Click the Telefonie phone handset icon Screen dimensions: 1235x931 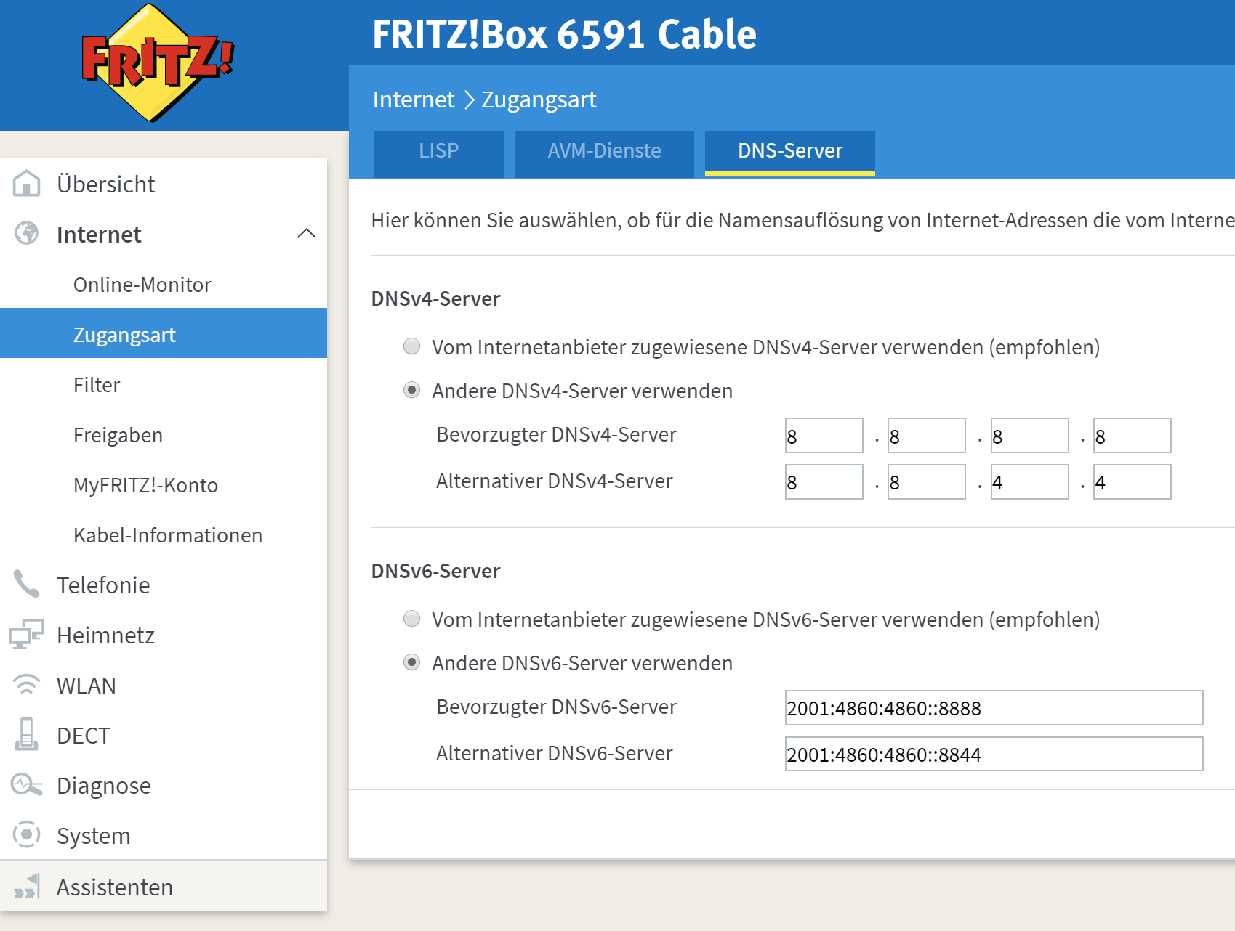tap(27, 585)
